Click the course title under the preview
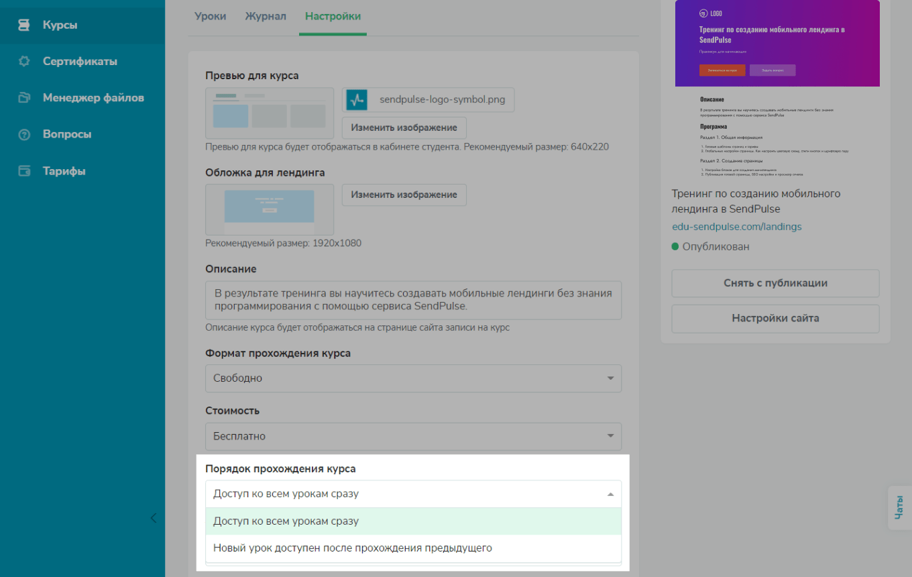912x577 pixels. (756, 201)
